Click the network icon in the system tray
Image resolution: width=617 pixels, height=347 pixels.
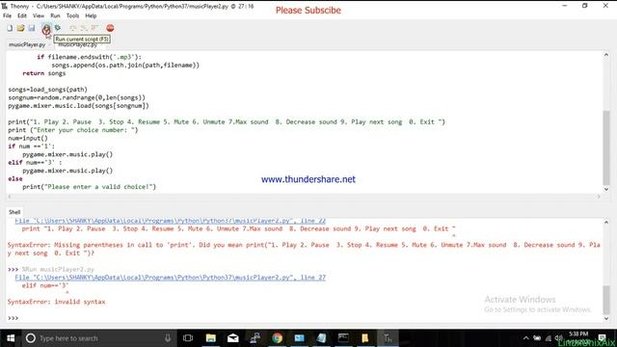pyautogui.click(x=549, y=338)
